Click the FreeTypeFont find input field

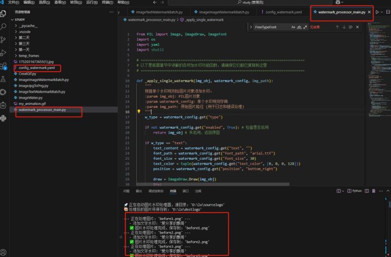pos(269,27)
